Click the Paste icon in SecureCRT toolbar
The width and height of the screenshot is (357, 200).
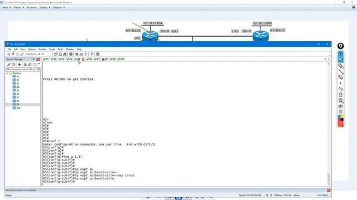click(60, 54)
